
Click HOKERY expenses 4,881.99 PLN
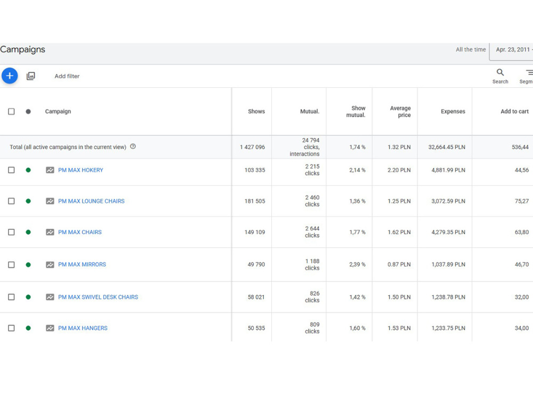click(x=448, y=170)
